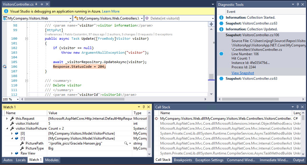Open Watch 1 window options dropdown
Viewport: 307px width, 165px height.
pos(139,107)
